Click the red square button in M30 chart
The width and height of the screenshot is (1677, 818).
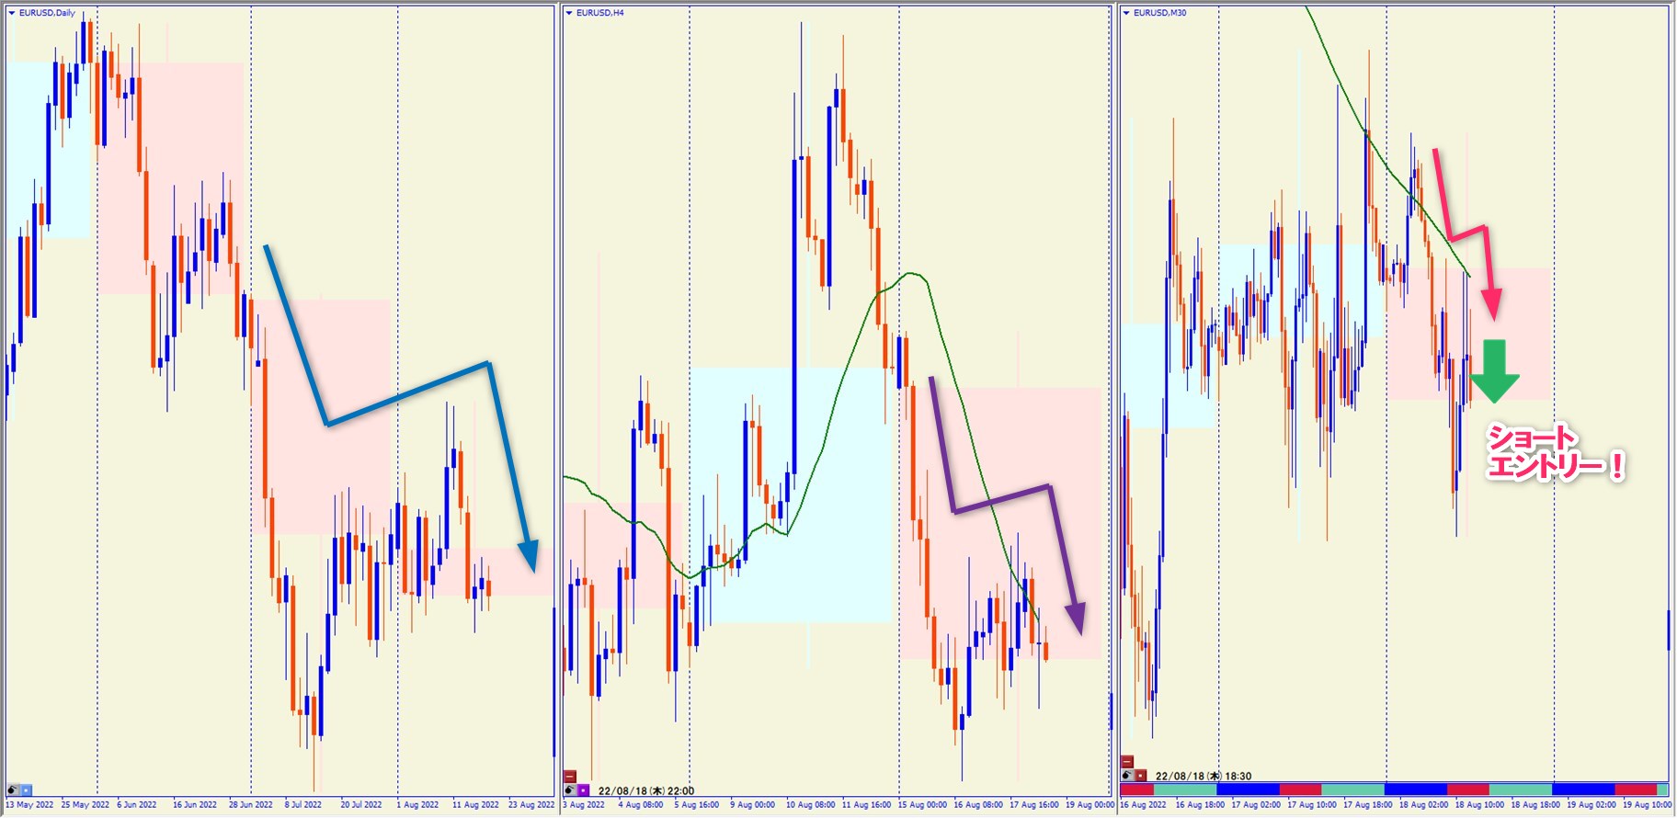pos(1140,776)
